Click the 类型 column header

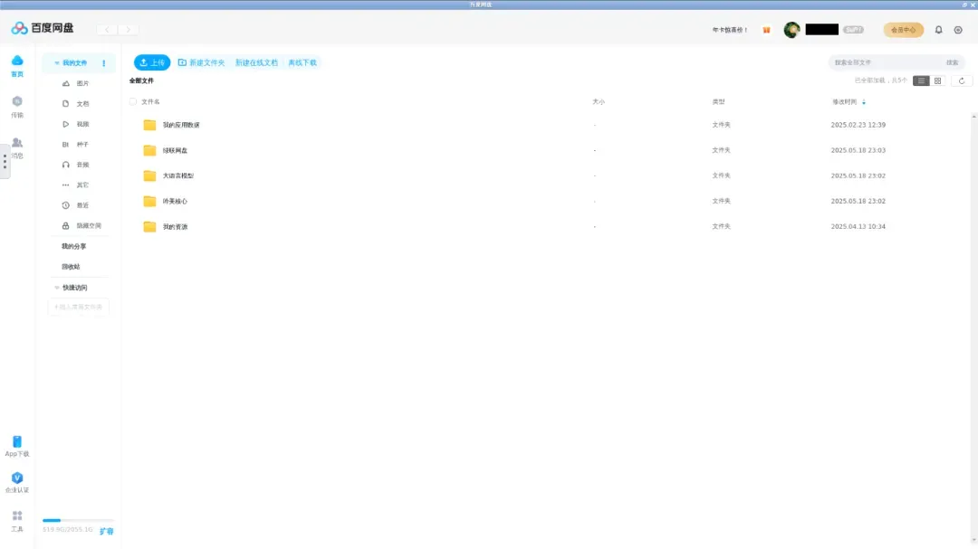[718, 101]
